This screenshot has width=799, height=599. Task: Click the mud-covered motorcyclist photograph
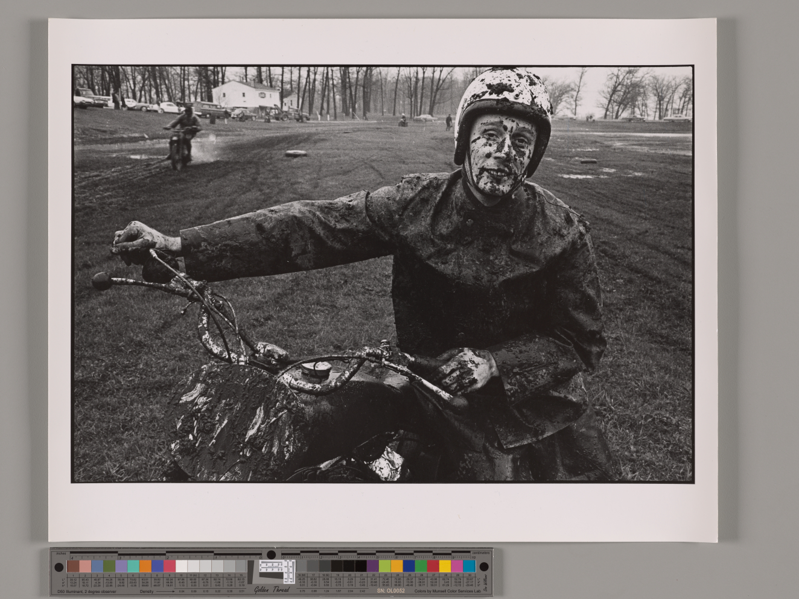coord(383,274)
